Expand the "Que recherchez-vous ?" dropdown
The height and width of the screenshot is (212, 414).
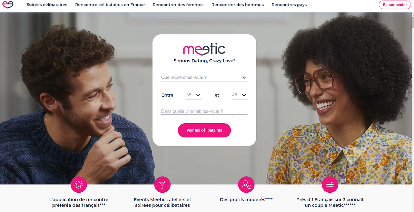pyautogui.click(x=204, y=78)
